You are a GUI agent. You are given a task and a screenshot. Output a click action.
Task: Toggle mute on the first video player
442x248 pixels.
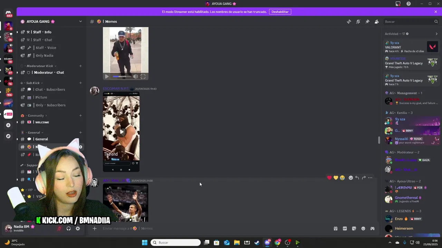(x=135, y=76)
